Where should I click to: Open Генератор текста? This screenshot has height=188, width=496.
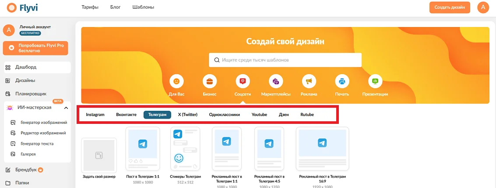click(x=37, y=144)
